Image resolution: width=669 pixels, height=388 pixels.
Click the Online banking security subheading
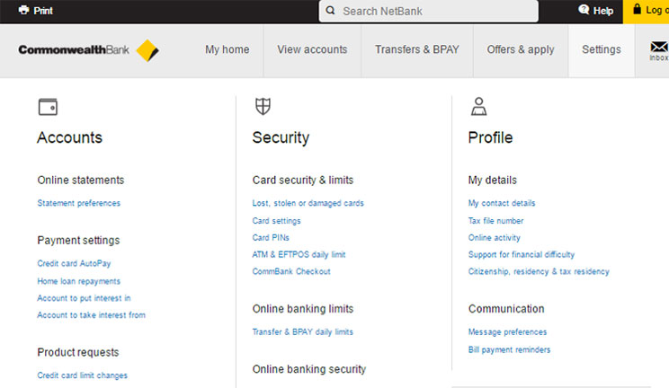(x=309, y=369)
